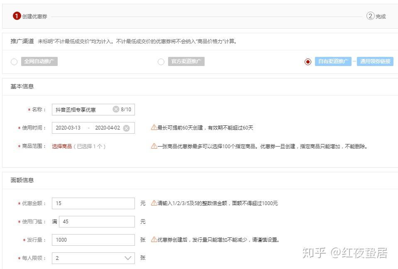
Task: Click the 使用时间 field label
Action: click(x=32, y=128)
